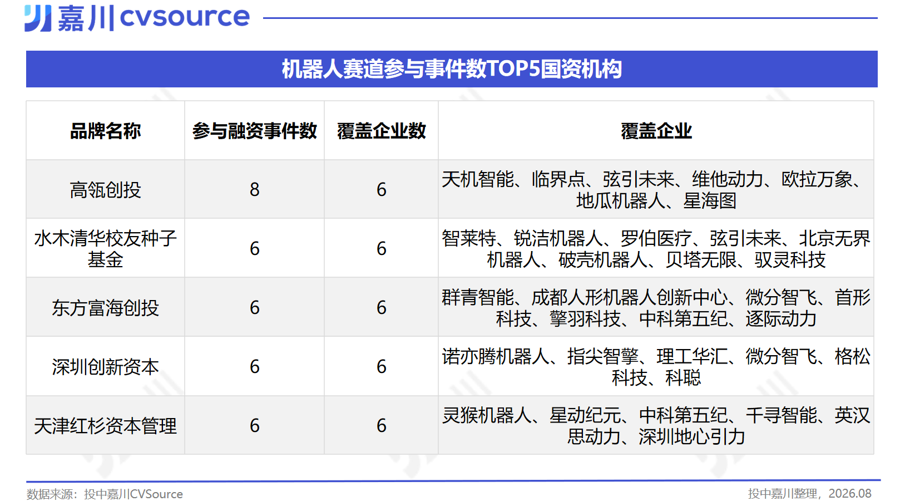Image resolution: width=900 pixels, height=501 pixels.
Task: Select the 东方富海创投 brand cell
Action: [105, 308]
